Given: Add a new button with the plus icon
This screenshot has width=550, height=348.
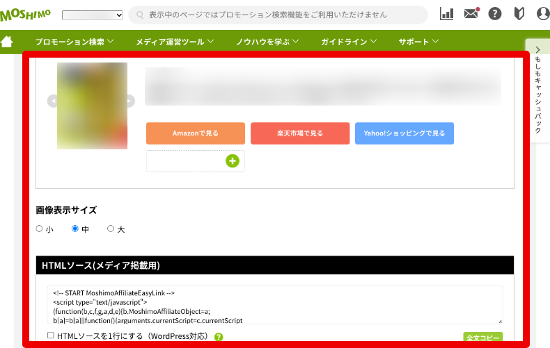Looking at the screenshot, I should (x=233, y=161).
